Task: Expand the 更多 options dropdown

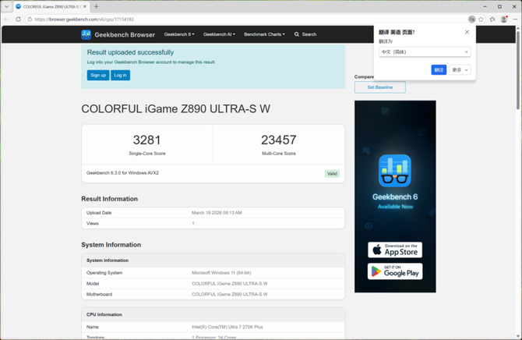Action: coord(460,69)
